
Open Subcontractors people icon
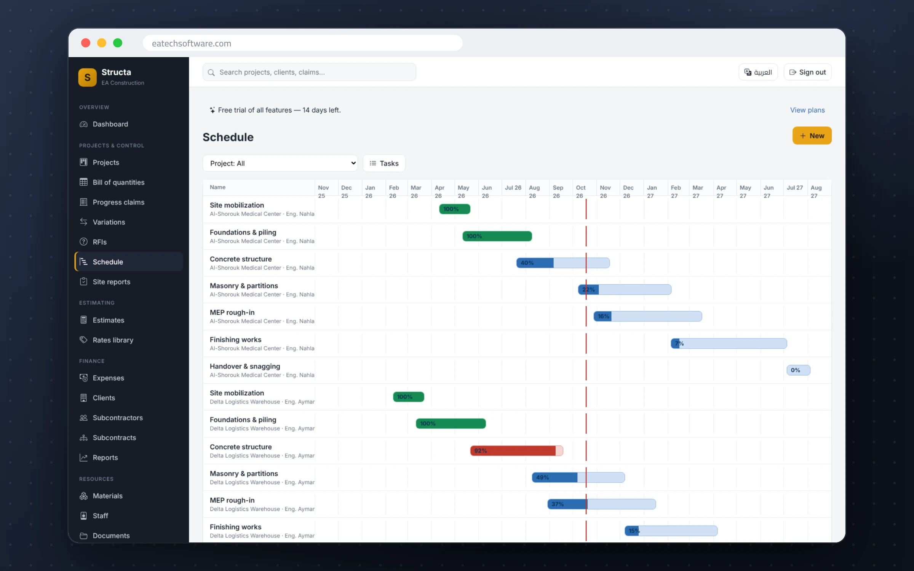tap(83, 418)
